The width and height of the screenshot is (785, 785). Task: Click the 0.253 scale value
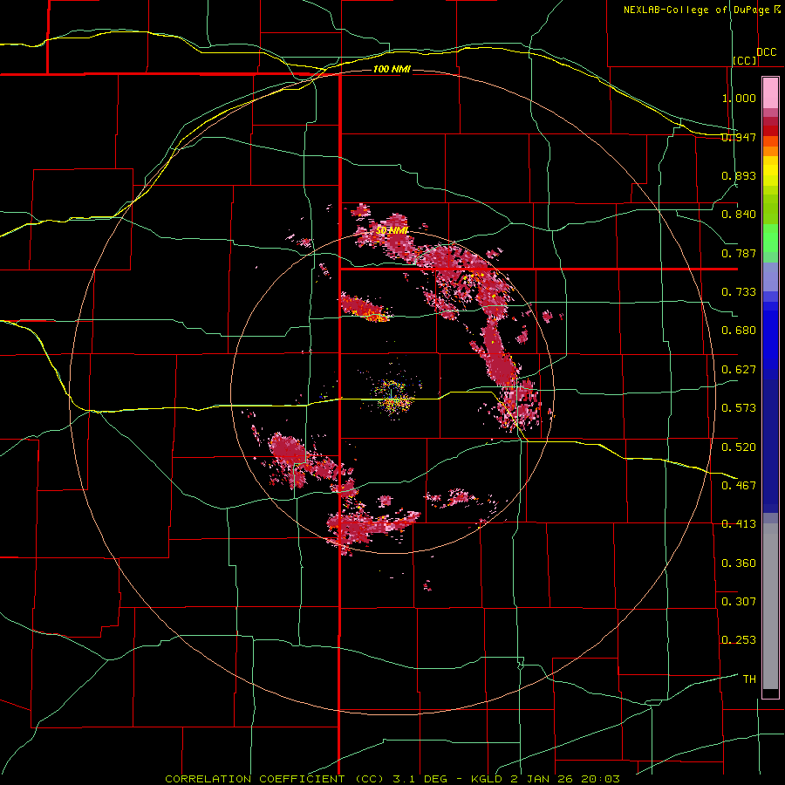tap(739, 640)
